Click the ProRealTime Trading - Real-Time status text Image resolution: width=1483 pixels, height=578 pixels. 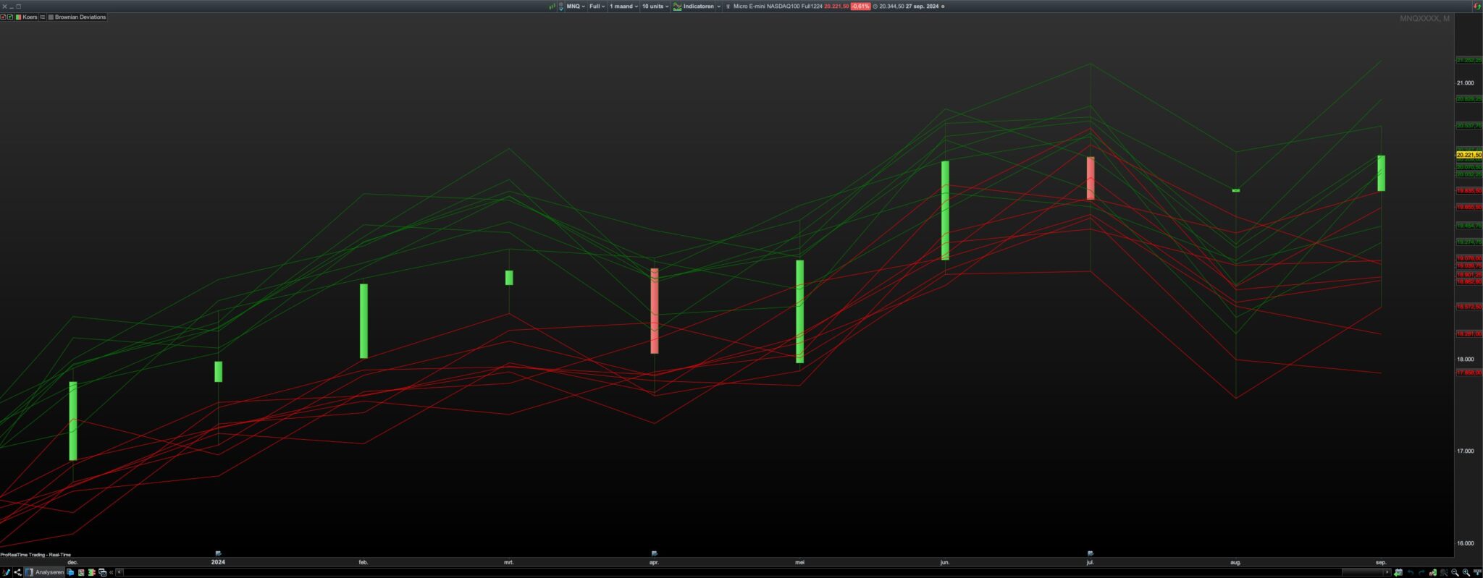click(35, 555)
